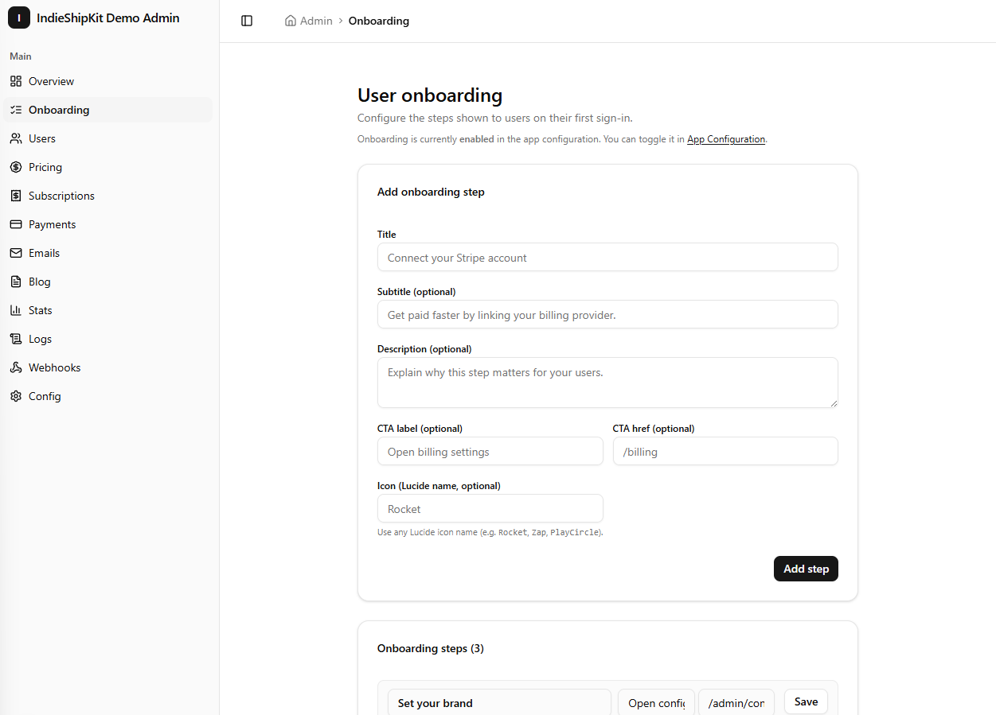Click the Onboarding checklist icon
Image resolution: width=996 pixels, height=715 pixels.
pos(16,110)
